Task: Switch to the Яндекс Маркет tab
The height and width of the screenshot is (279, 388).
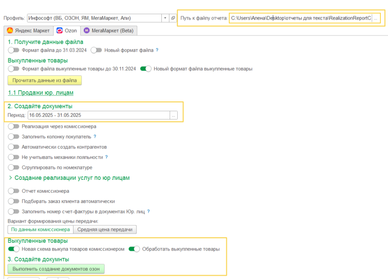Action: [28, 30]
